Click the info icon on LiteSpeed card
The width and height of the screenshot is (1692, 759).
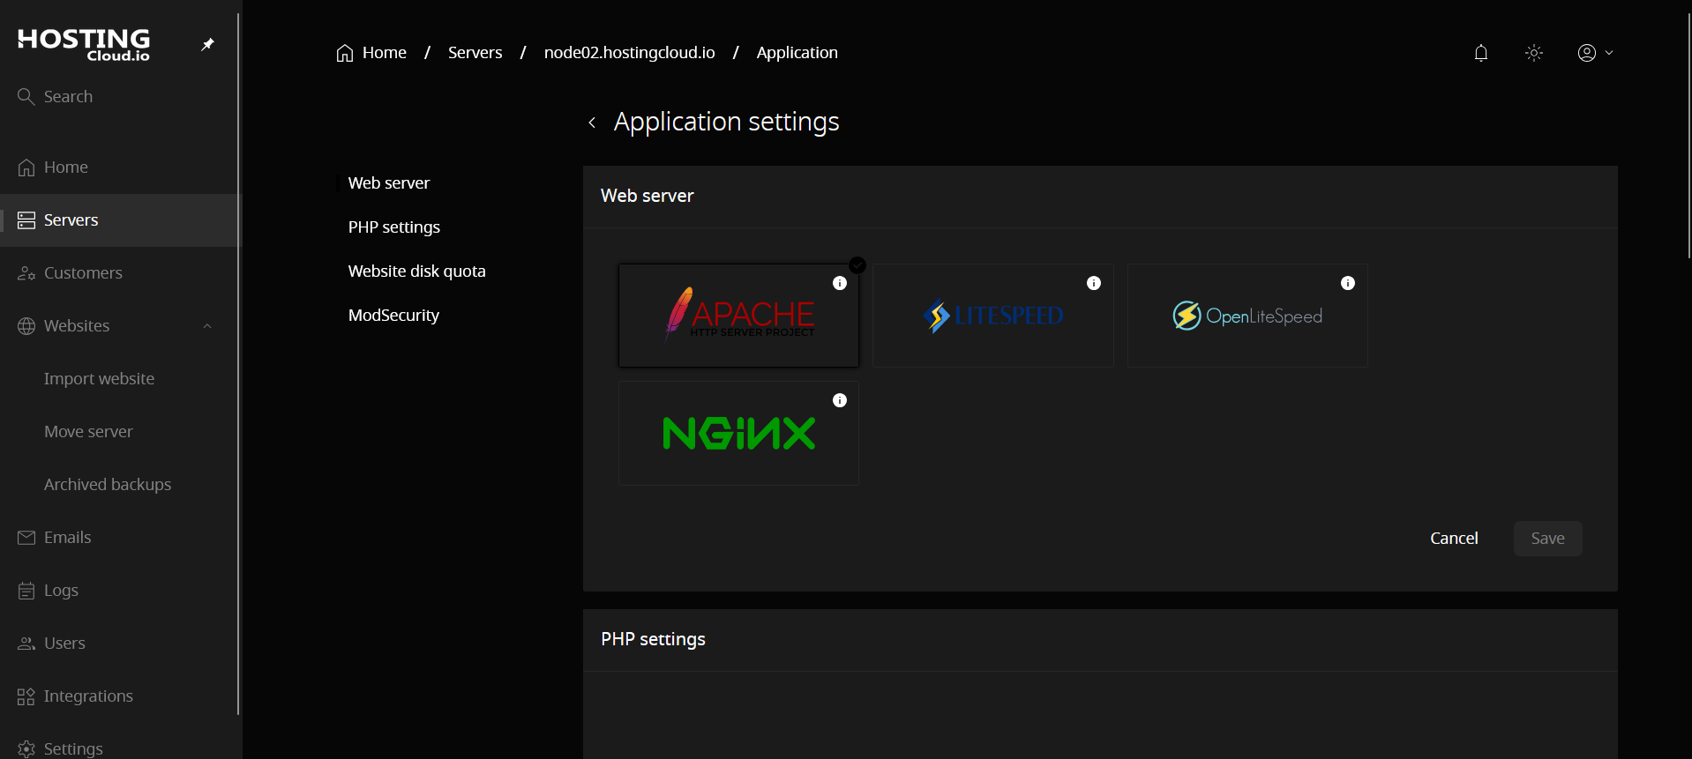pos(1093,283)
